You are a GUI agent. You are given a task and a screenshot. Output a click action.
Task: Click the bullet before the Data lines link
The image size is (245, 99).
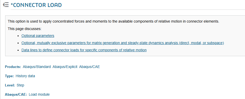pyautogui.click(x=19, y=50)
